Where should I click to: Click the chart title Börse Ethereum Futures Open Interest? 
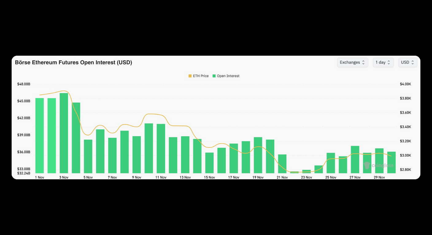74,62
